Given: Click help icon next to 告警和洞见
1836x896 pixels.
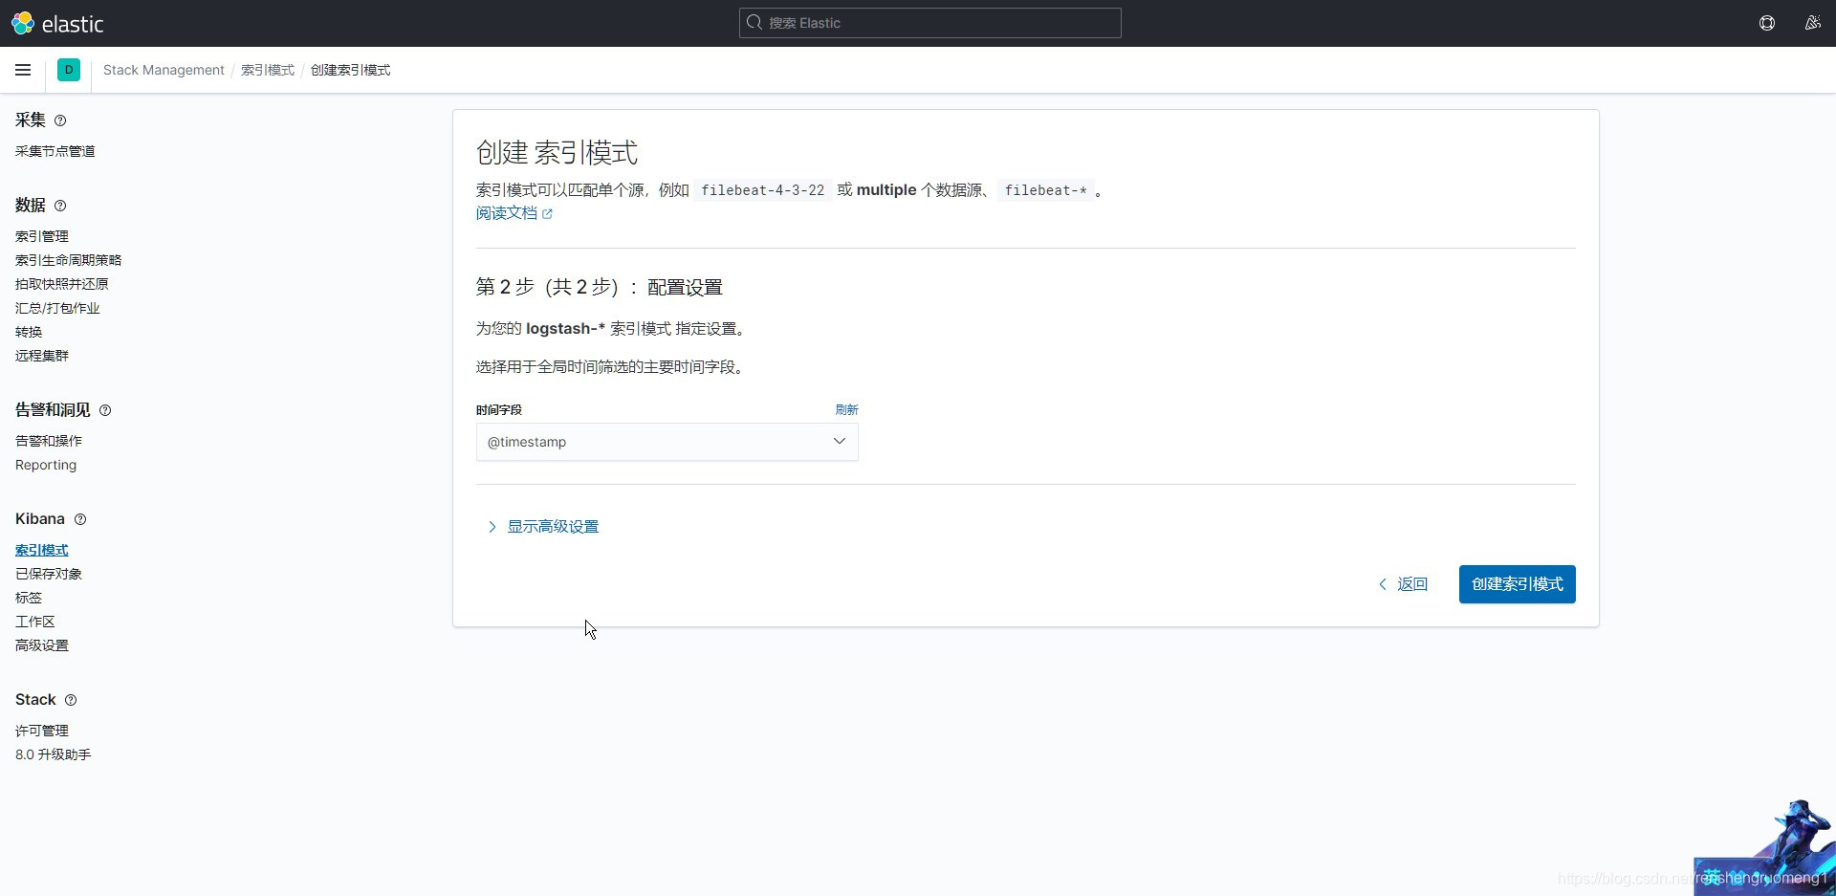Looking at the screenshot, I should 105,410.
